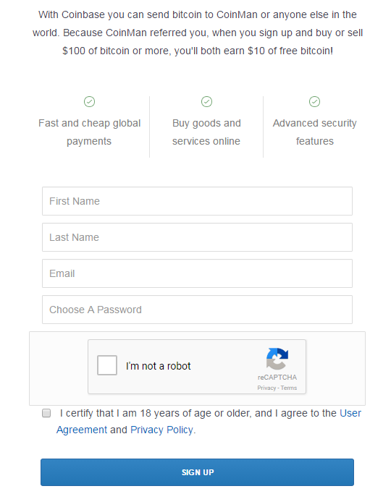Check the I'm not a robot box
Screen dimensions: 391x494
point(107,365)
